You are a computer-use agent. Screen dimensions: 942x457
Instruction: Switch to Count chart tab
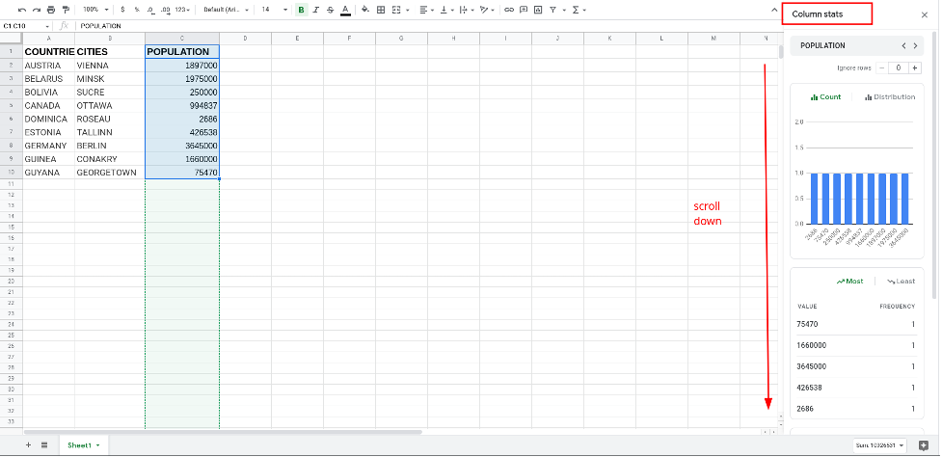tap(826, 96)
